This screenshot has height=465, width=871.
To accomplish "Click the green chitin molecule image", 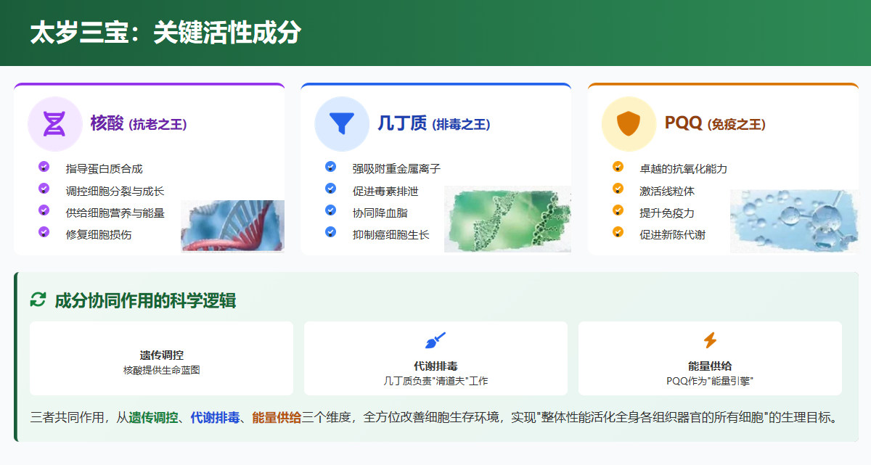I will tap(507, 219).
